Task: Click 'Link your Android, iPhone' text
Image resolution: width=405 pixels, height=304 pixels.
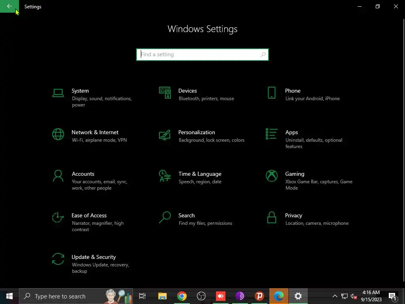Action: click(312, 99)
